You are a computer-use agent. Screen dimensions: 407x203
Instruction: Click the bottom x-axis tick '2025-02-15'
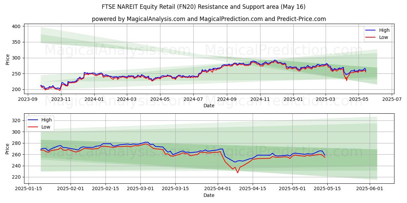point(105,189)
